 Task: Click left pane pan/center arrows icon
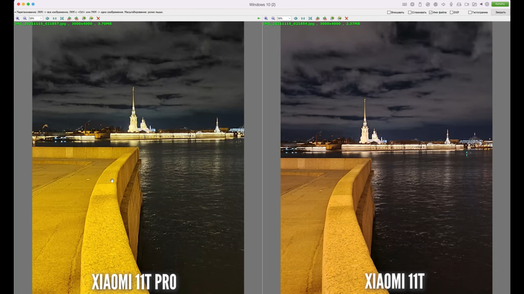click(x=47, y=18)
